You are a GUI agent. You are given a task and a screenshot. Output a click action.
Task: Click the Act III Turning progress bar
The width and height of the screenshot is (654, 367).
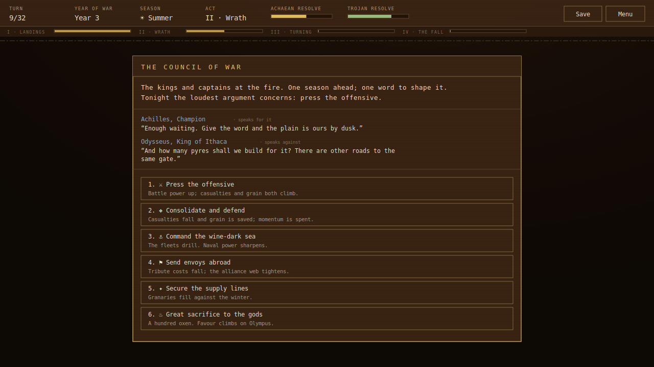tap(356, 31)
